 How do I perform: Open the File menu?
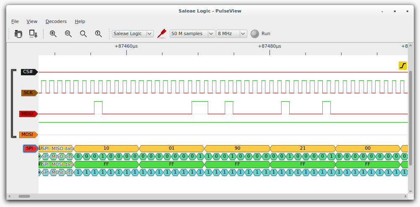pyautogui.click(x=15, y=21)
